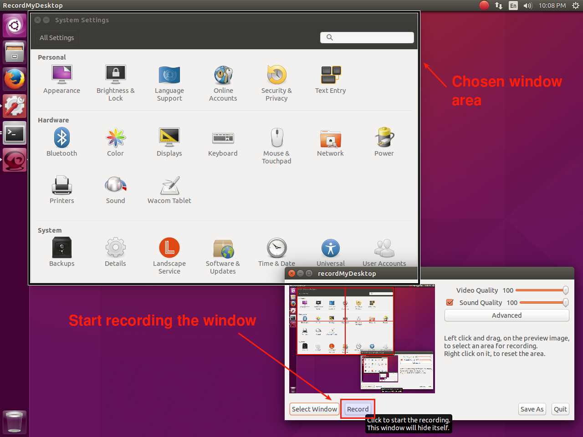Open the Terminal launcher icon
The width and height of the screenshot is (583, 437).
pos(15,133)
